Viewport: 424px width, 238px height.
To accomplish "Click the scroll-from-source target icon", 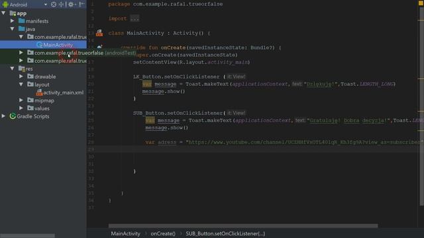I will tap(54, 5).
